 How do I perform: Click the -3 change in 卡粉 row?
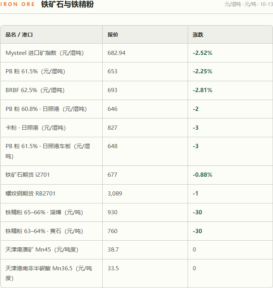pyautogui.click(x=196, y=128)
